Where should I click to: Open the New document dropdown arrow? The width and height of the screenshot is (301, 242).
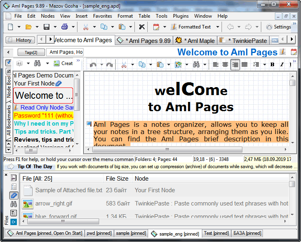[x=19, y=27]
